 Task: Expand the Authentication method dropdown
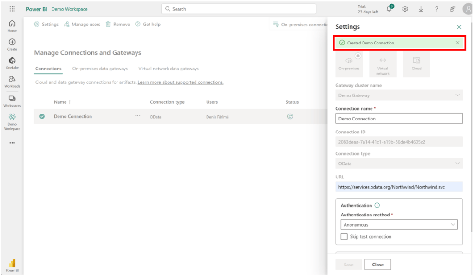pyautogui.click(x=399, y=225)
